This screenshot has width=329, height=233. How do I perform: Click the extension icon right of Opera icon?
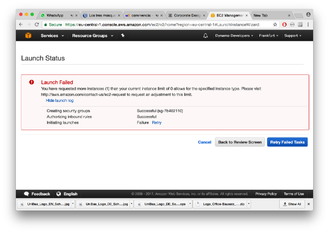(292, 25)
